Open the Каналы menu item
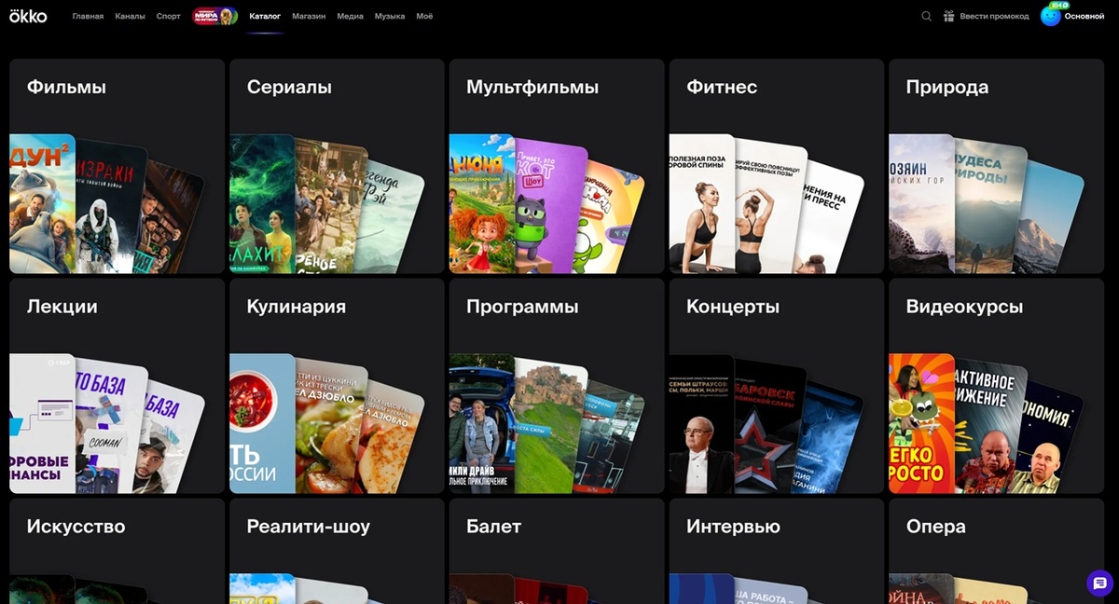The height and width of the screenshot is (604, 1119). (131, 16)
